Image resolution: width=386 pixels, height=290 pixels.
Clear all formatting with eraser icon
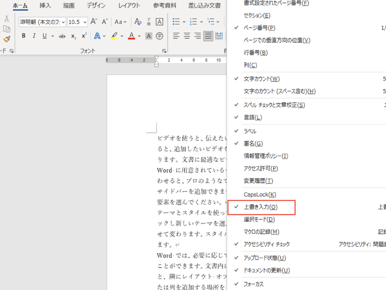(x=138, y=22)
